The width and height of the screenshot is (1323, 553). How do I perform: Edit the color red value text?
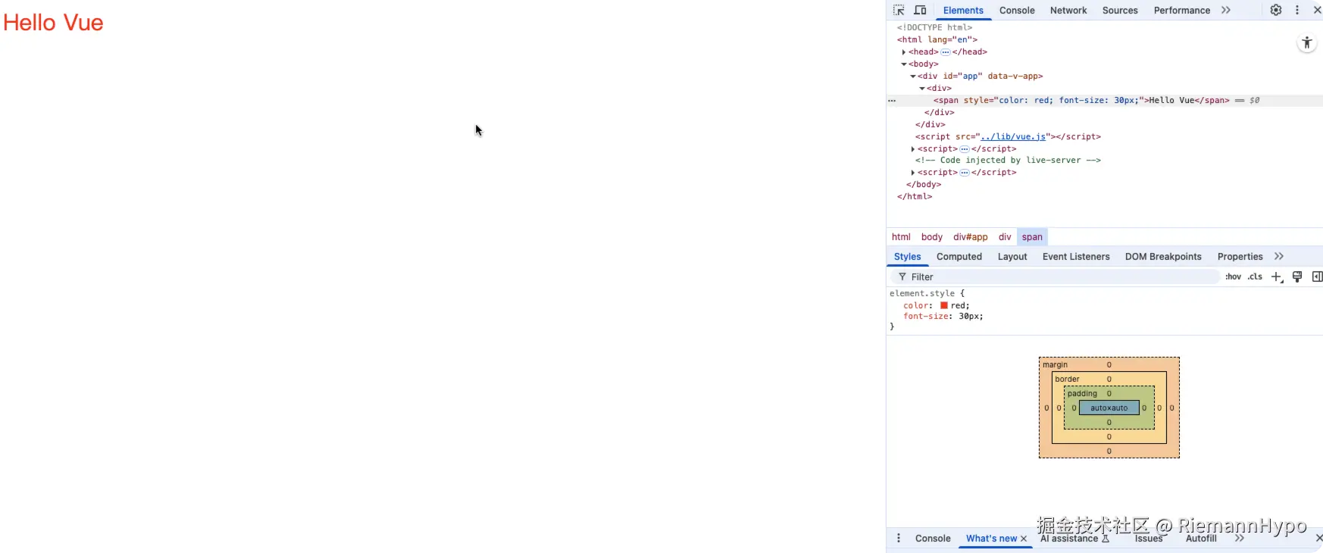pyautogui.click(x=959, y=305)
